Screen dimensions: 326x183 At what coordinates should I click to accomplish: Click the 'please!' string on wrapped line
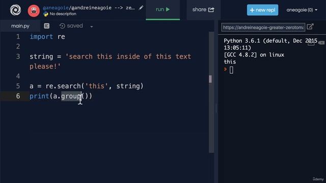pos(45,67)
